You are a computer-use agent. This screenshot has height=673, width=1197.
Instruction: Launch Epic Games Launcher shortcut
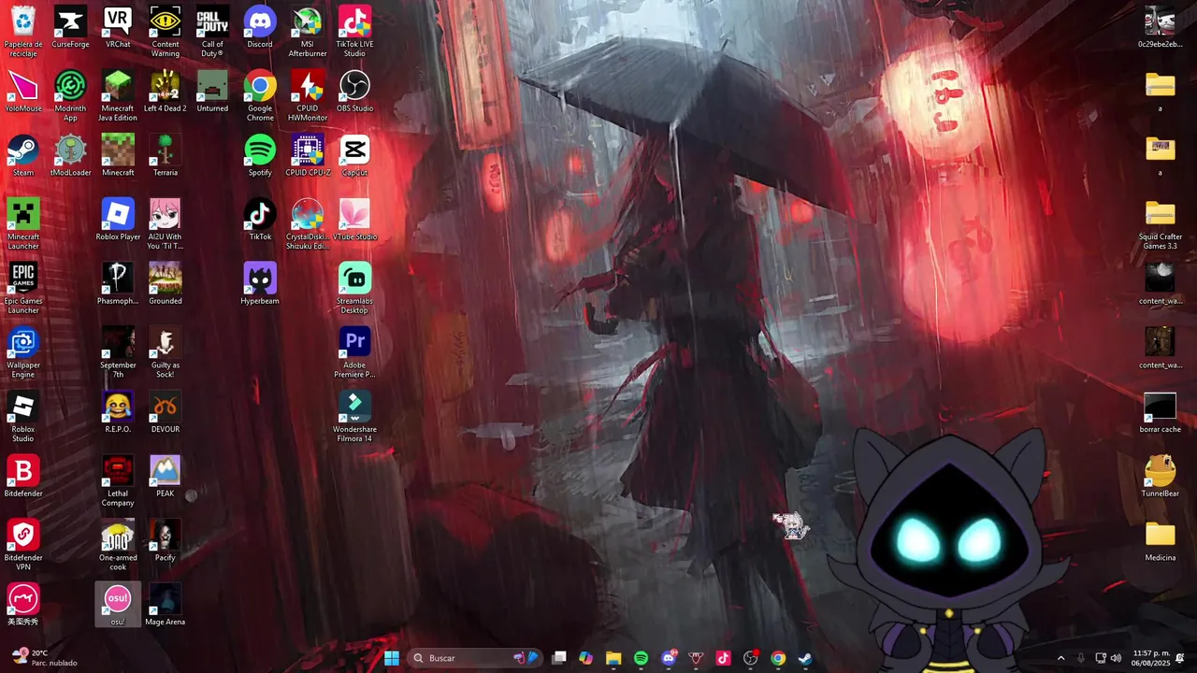point(23,289)
